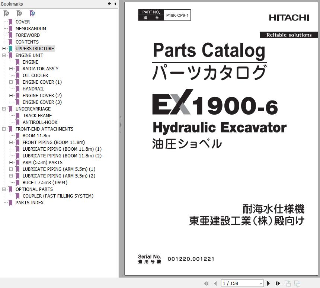
Task: Expand FRONT PIPING (BOOM 11.8m) bookmark
Action: pos(11,143)
